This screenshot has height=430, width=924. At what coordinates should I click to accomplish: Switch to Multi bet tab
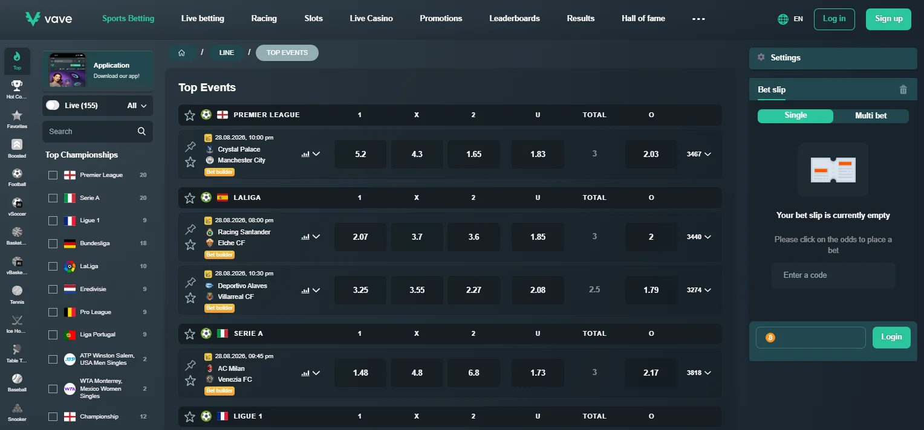871,115
